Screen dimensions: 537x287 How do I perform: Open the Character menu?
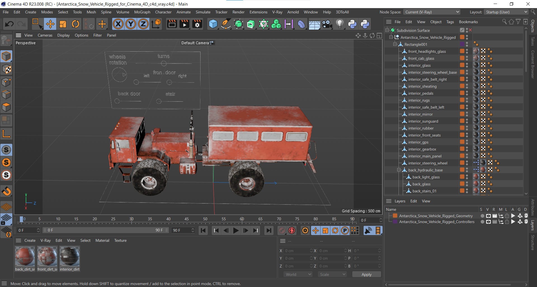(x=163, y=12)
